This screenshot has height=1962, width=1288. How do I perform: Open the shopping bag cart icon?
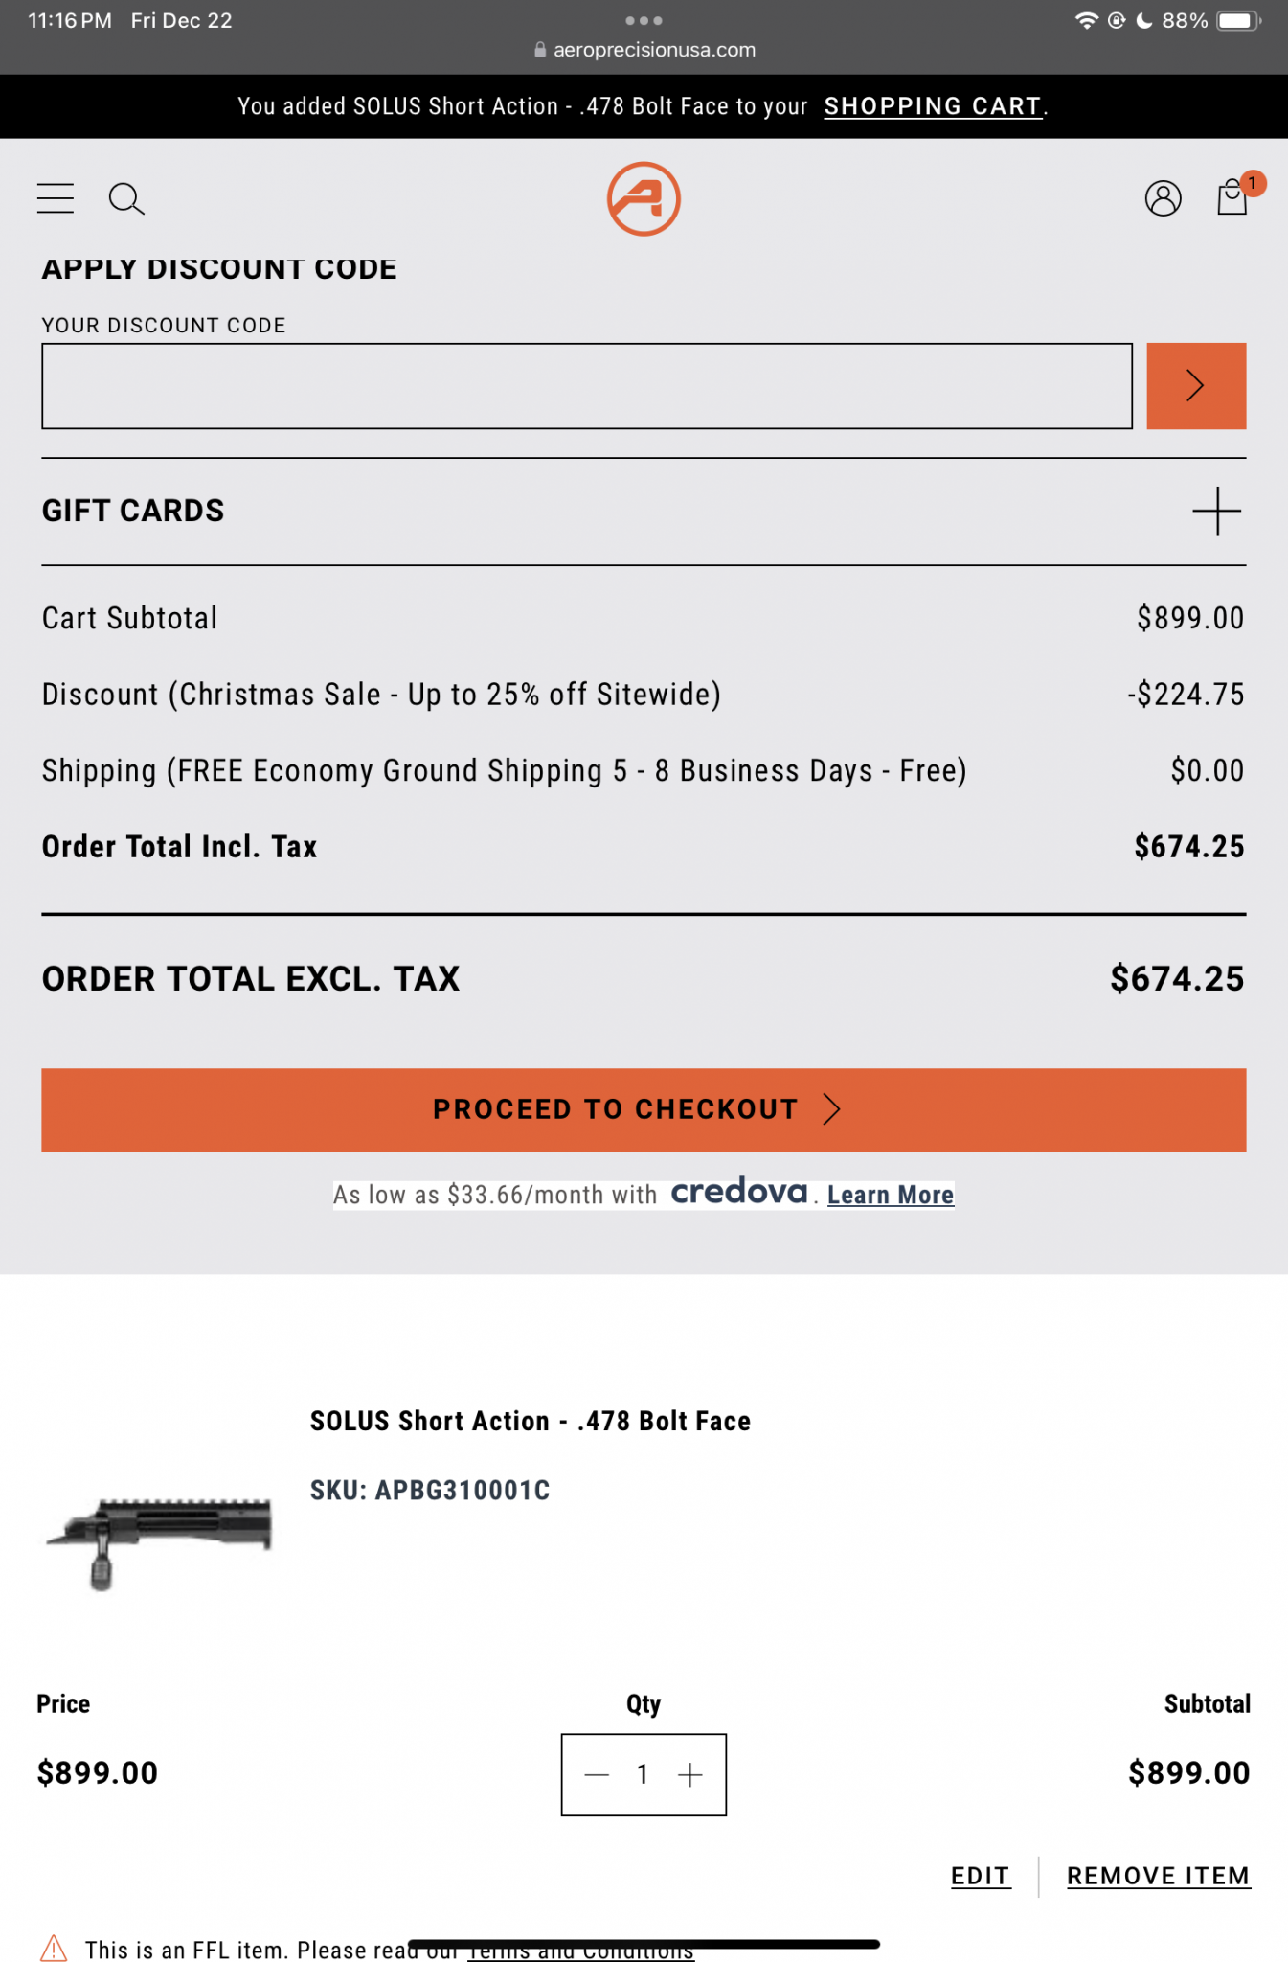1233,196
